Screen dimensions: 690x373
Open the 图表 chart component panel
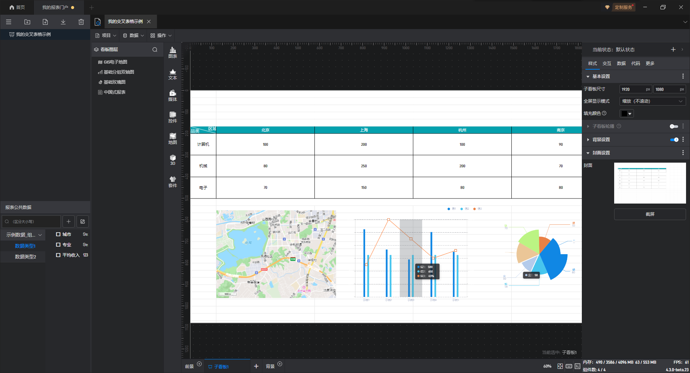click(172, 52)
